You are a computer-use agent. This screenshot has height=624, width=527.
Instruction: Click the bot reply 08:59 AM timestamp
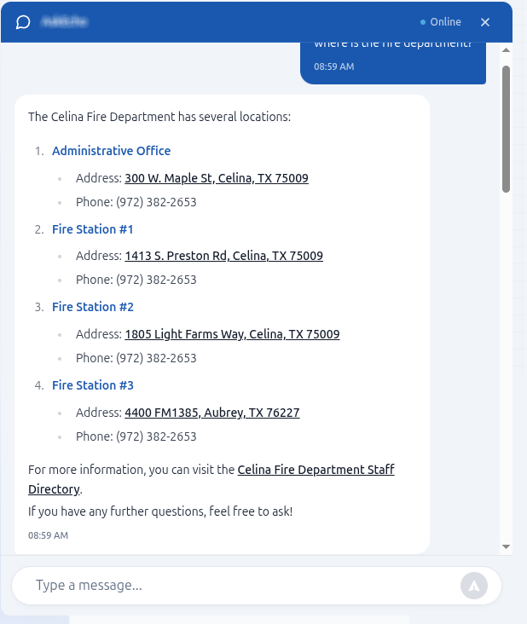click(48, 535)
